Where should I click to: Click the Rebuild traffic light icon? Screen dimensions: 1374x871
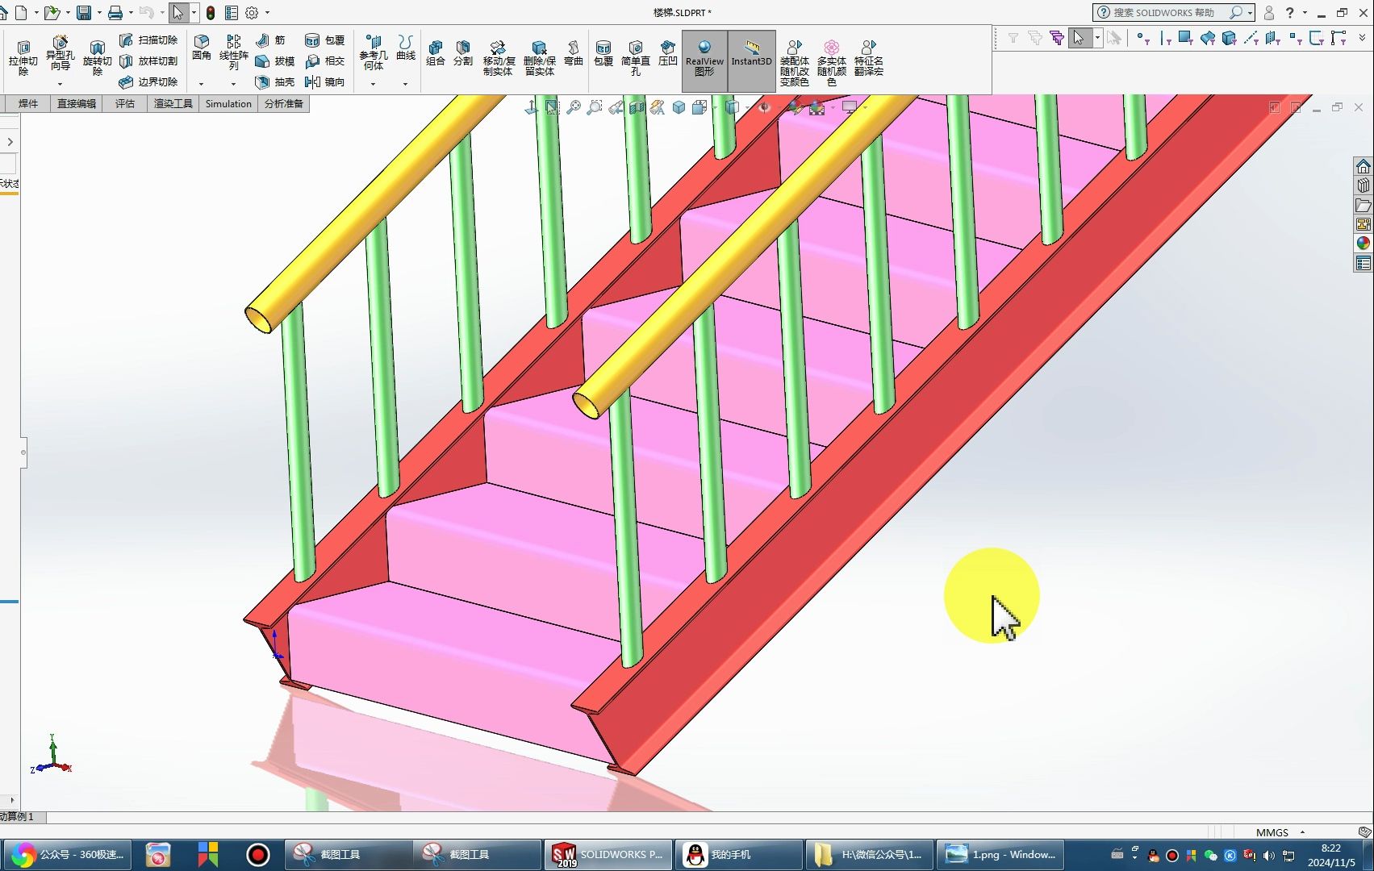tap(211, 13)
